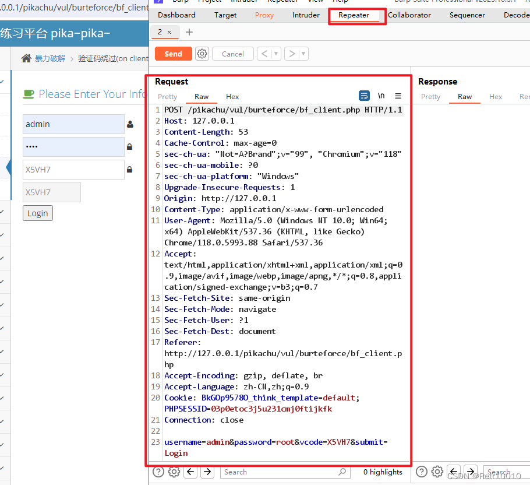Click the Connection: close header
This screenshot has width=530, height=485.
coord(204,420)
